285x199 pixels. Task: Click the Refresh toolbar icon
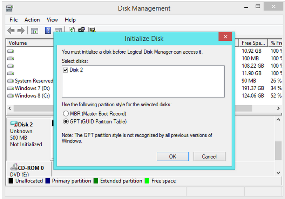point(71,30)
